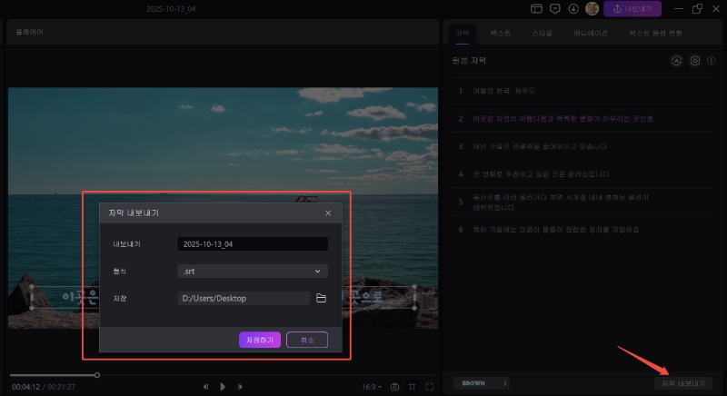Screen dimensions: 727x396
Task: Enter fullscreen preview mode
Action: (x=429, y=387)
